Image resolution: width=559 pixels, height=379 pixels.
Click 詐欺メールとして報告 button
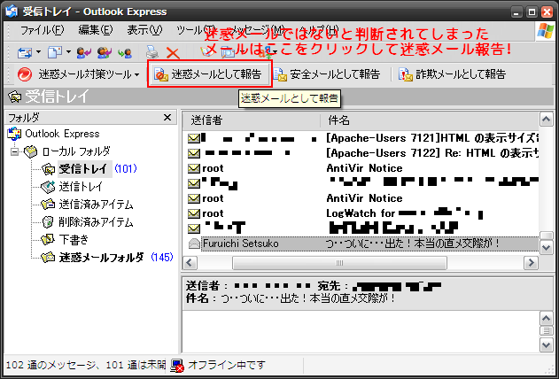(452, 74)
